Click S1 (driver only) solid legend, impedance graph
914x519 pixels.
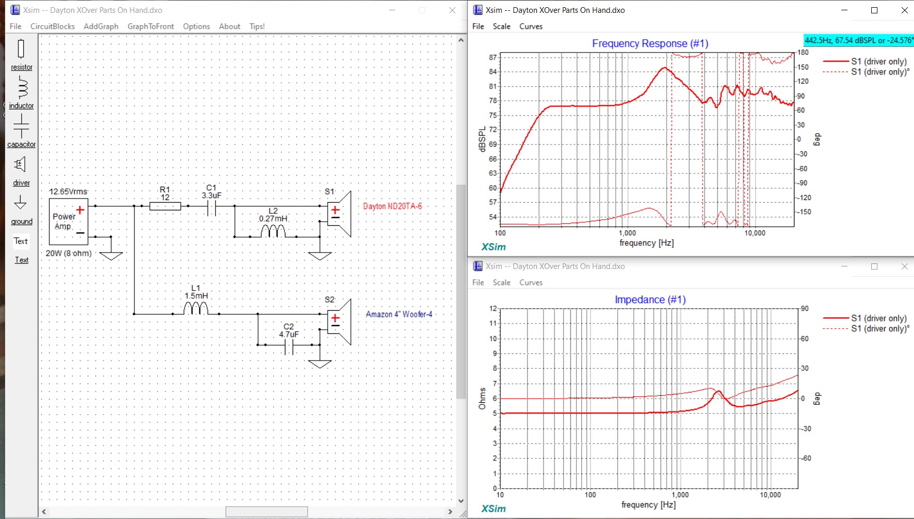(x=865, y=318)
